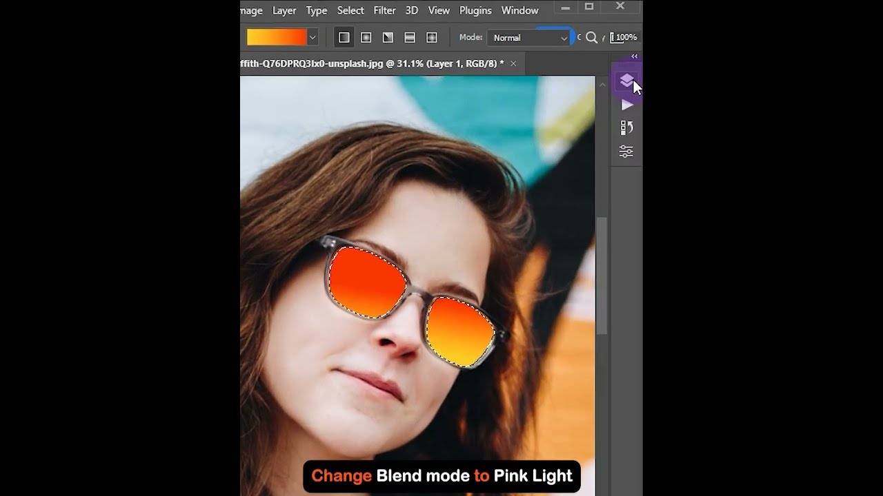This screenshot has height=496, width=883.
Task: Open the Select menu
Action: click(350, 10)
